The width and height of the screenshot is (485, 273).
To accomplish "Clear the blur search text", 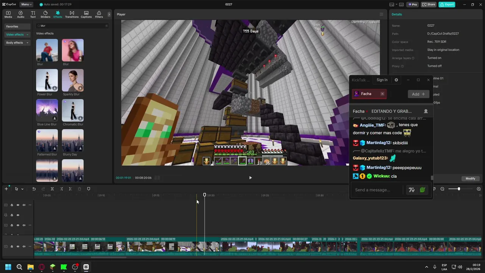I will (x=106, y=26).
